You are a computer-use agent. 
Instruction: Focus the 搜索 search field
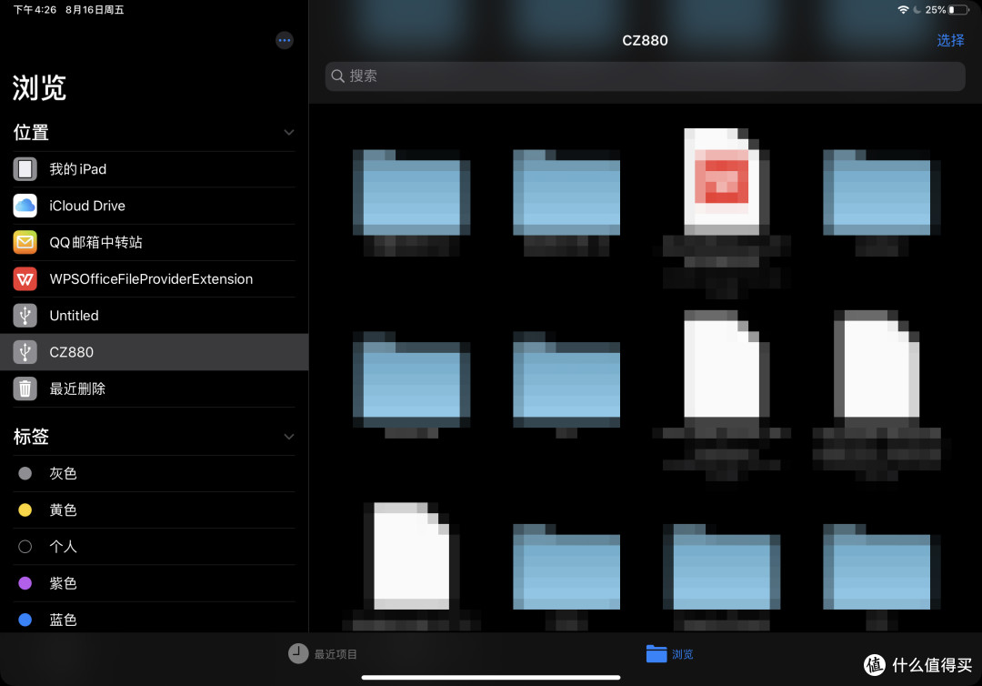tap(645, 76)
